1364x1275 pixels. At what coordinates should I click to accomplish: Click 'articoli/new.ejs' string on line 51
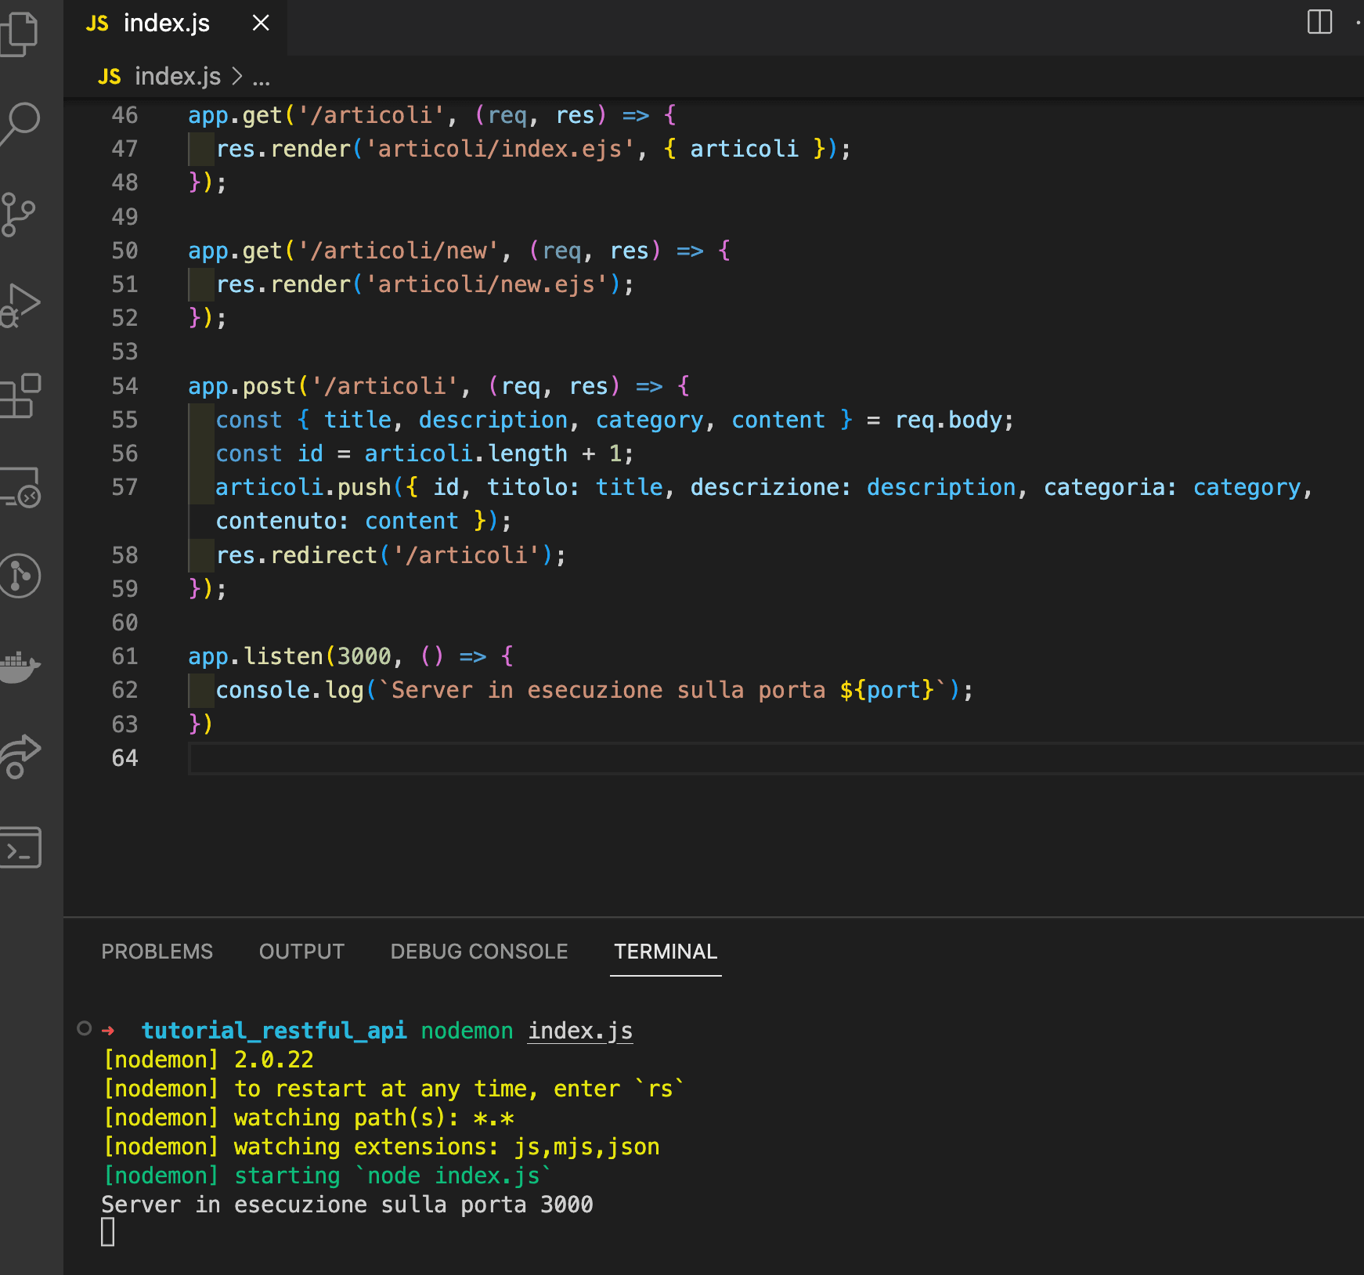point(485,285)
